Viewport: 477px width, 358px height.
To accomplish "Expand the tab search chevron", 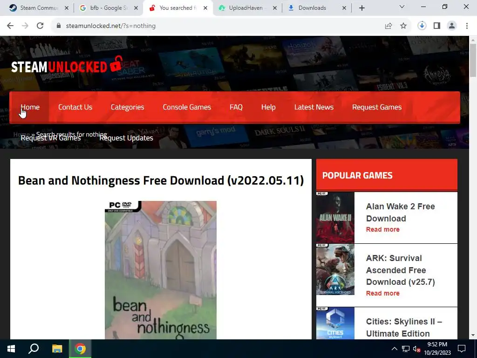I will [x=402, y=7].
